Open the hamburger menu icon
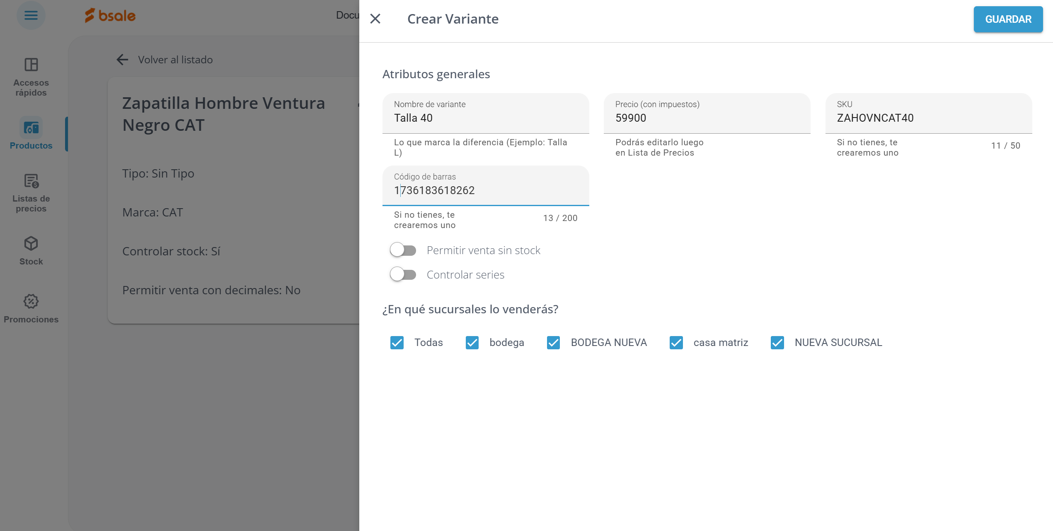The width and height of the screenshot is (1053, 531). coord(31,16)
